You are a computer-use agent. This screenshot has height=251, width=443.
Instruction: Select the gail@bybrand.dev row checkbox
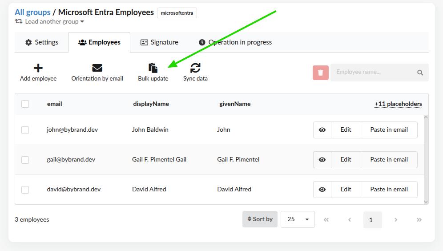pyautogui.click(x=25, y=160)
